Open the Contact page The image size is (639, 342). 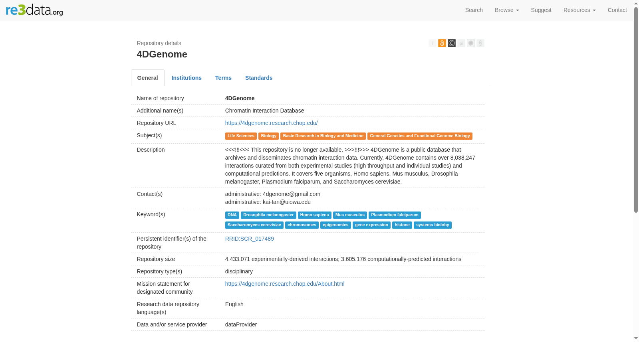[x=617, y=10]
